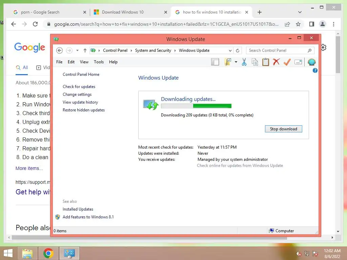Click the Action Center flag tray icon
This screenshot has width=347, height=260.
315,254
